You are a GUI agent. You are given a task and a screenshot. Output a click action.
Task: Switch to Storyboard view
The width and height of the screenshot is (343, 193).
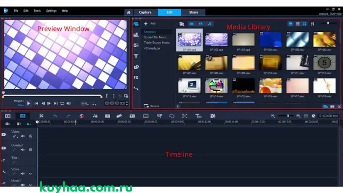(x=8, y=116)
